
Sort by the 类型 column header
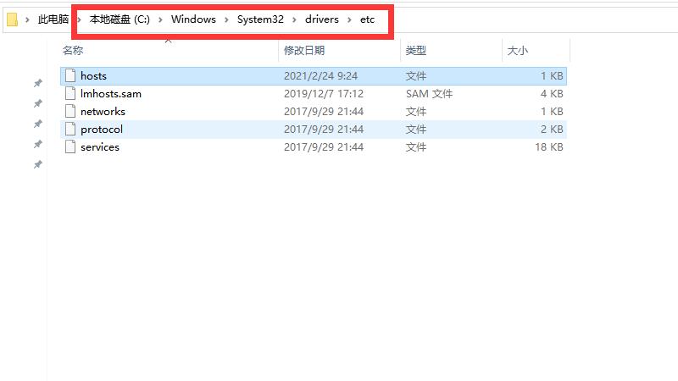[415, 51]
